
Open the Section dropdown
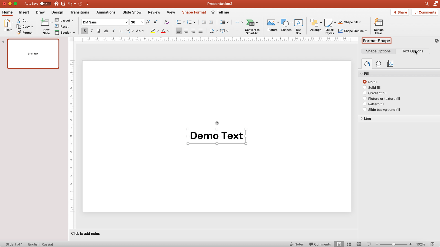(x=65, y=33)
